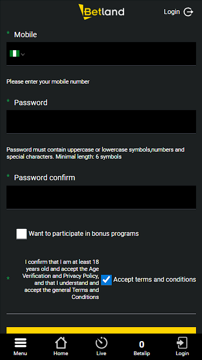
Task: Enable Want to participate in bonus programs
Action: point(22,234)
